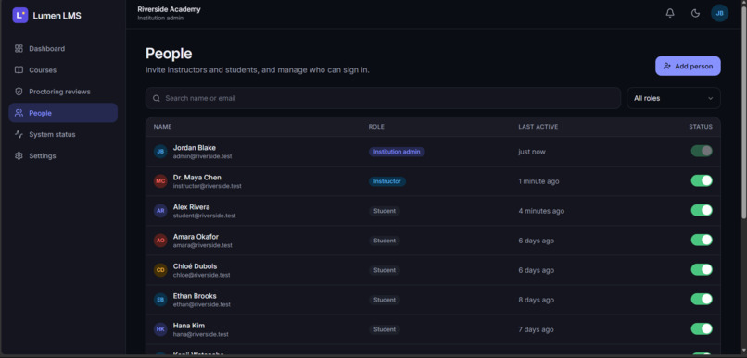Image resolution: width=747 pixels, height=358 pixels.
Task: Toggle dark mode moon icon
Action: [x=695, y=13]
